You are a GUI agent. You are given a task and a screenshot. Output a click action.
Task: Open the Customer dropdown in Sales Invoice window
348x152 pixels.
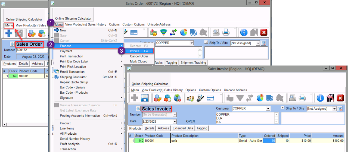(268, 109)
